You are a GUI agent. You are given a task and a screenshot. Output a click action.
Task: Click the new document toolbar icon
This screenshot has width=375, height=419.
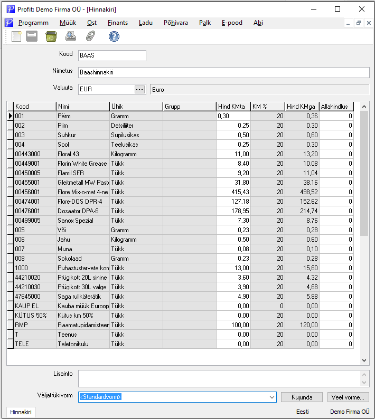[16, 36]
